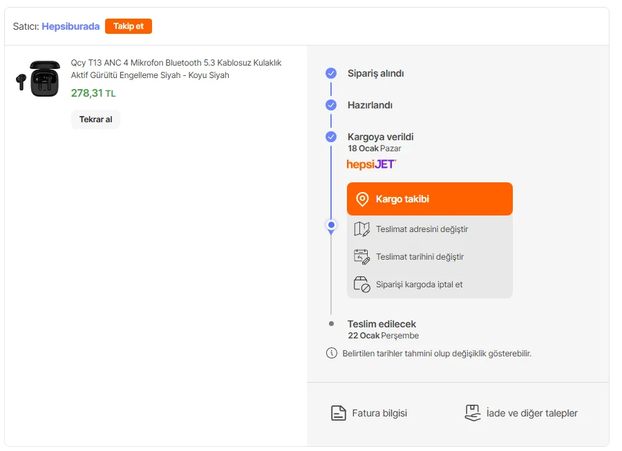Click the cancel-package icon beside Siparişi kargoda iptal et
The height and width of the screenshot is (451, 622).
tap(362, 285)
